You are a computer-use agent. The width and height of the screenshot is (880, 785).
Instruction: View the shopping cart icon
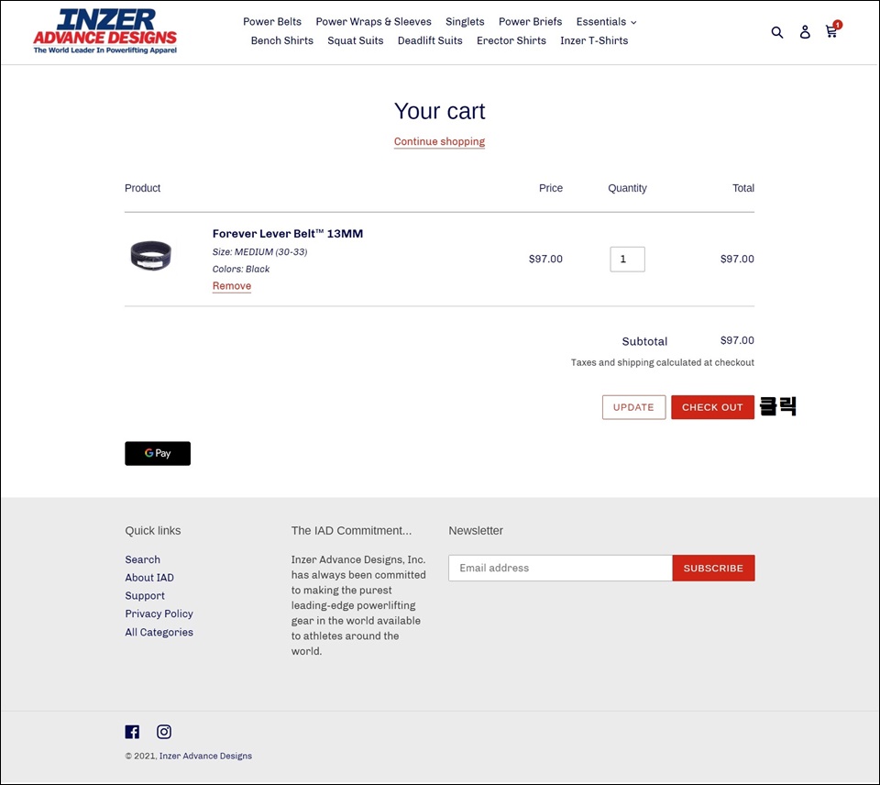click(833, 30)
